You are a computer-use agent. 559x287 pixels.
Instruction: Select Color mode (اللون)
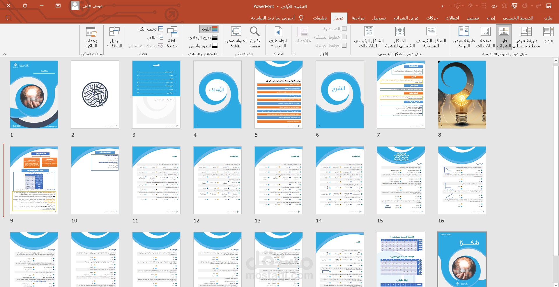click(x=209, y=29)
